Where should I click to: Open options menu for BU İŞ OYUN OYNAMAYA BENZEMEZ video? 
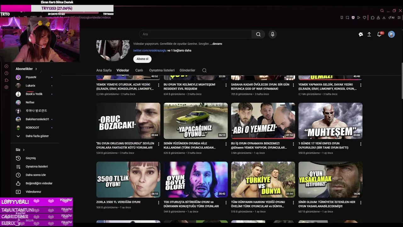[293, 144]
